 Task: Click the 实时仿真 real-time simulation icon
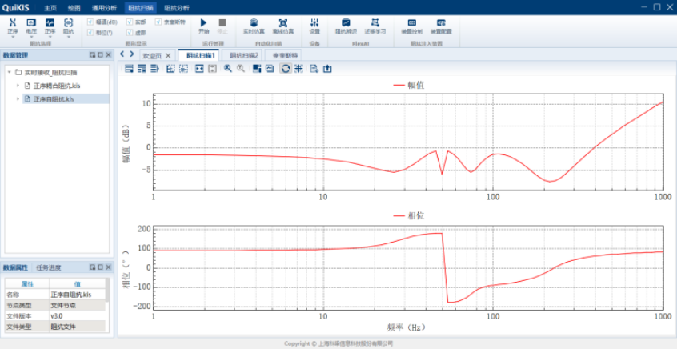[254, 24]
